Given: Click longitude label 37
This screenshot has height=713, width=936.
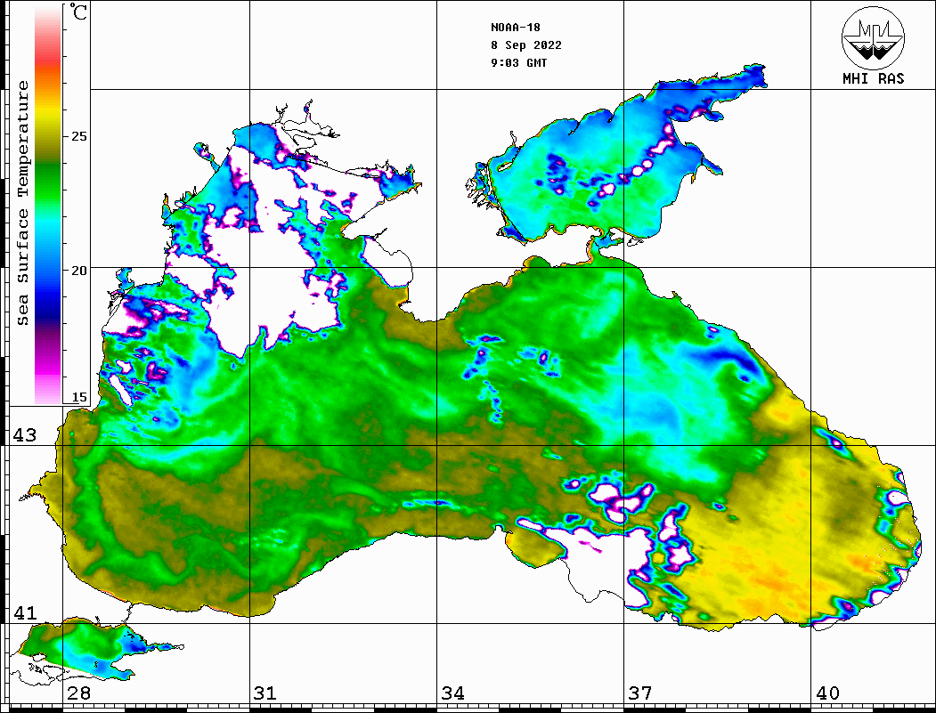Looking at the screenshot, I should [640, 693].
